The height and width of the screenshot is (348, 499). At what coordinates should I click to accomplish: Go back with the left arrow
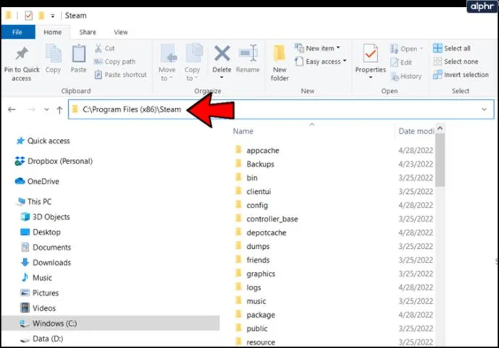coord(12,110)
